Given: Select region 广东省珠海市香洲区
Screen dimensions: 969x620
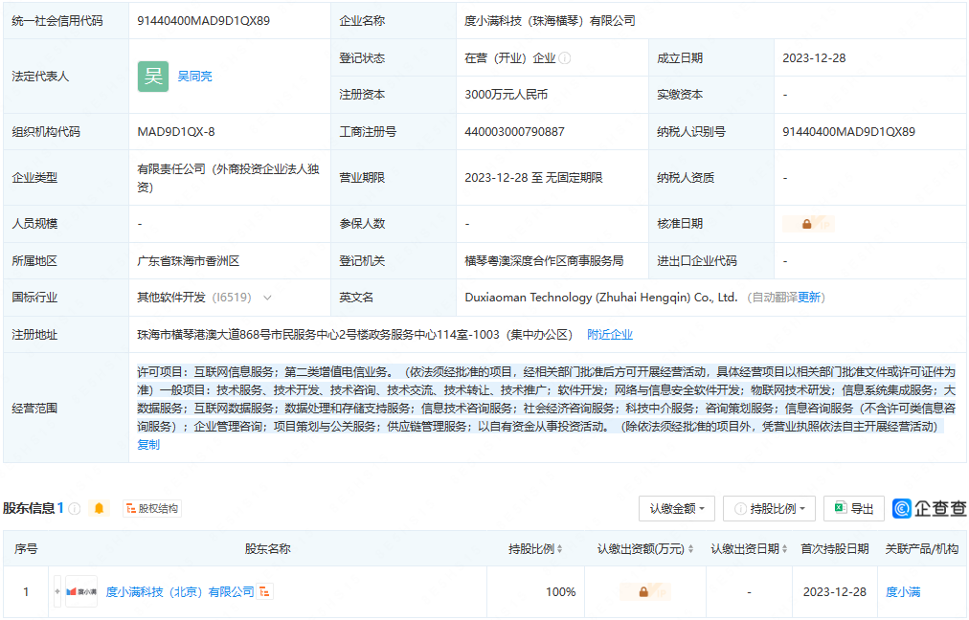Looking at the screenshot, I should tap(189, 260).
